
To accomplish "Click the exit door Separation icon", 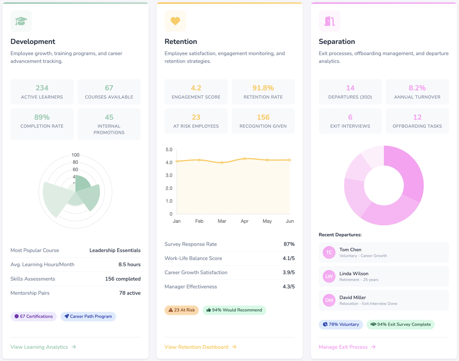I will [329, 21].
